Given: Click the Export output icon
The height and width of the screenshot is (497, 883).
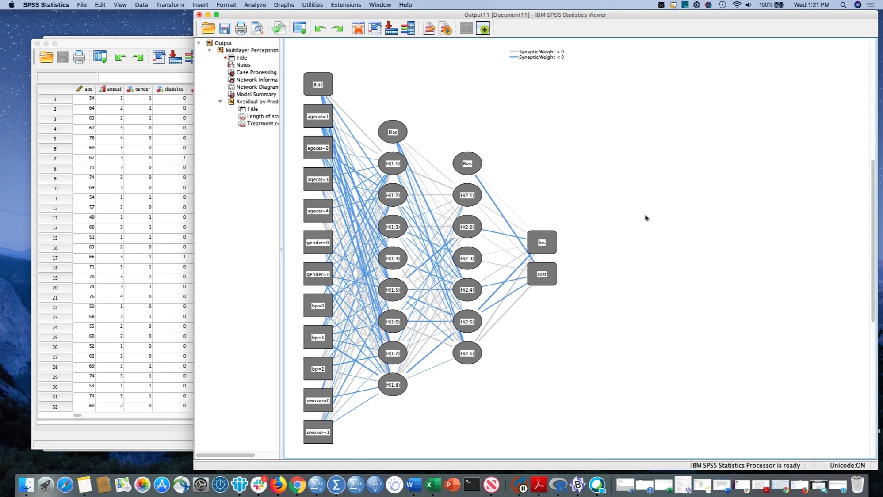Looking at the screenshot, I should point(279,28).
